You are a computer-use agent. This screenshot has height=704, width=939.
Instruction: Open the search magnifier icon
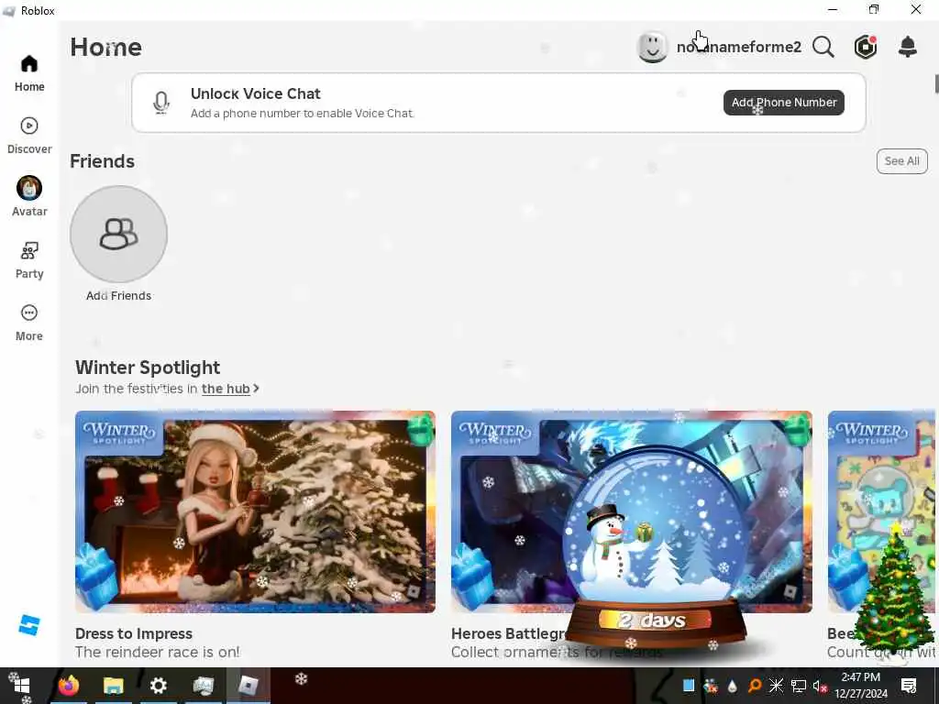[823, 47]
